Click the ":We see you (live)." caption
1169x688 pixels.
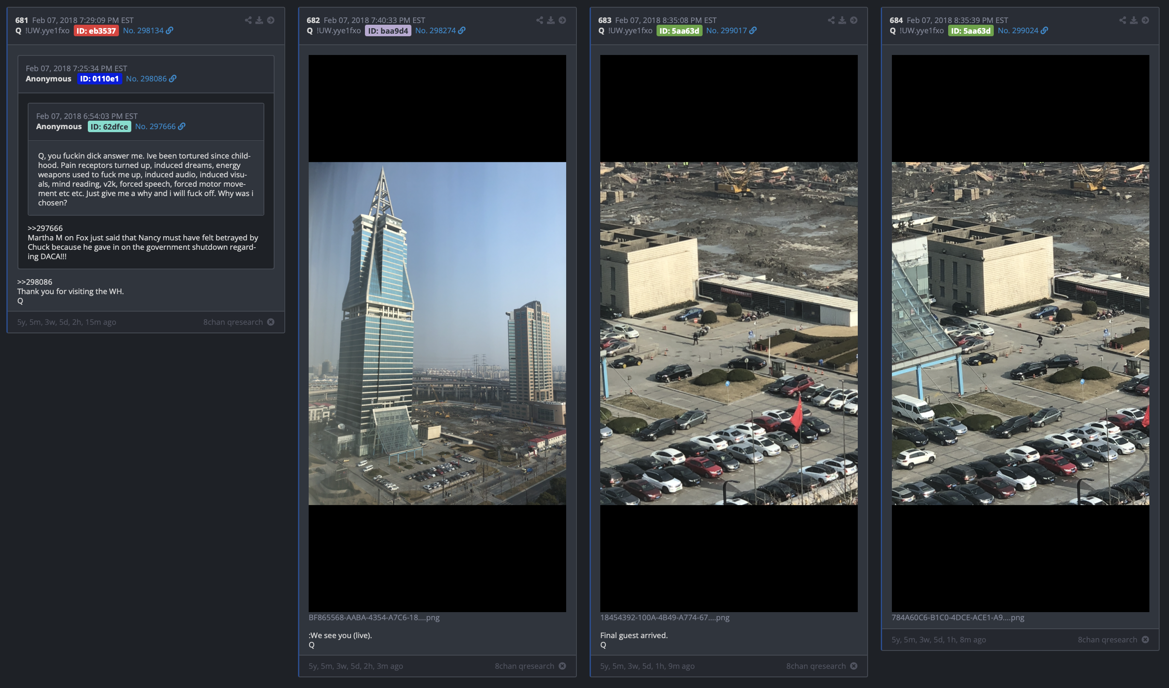pyautogui.click(x=340, y=635)
